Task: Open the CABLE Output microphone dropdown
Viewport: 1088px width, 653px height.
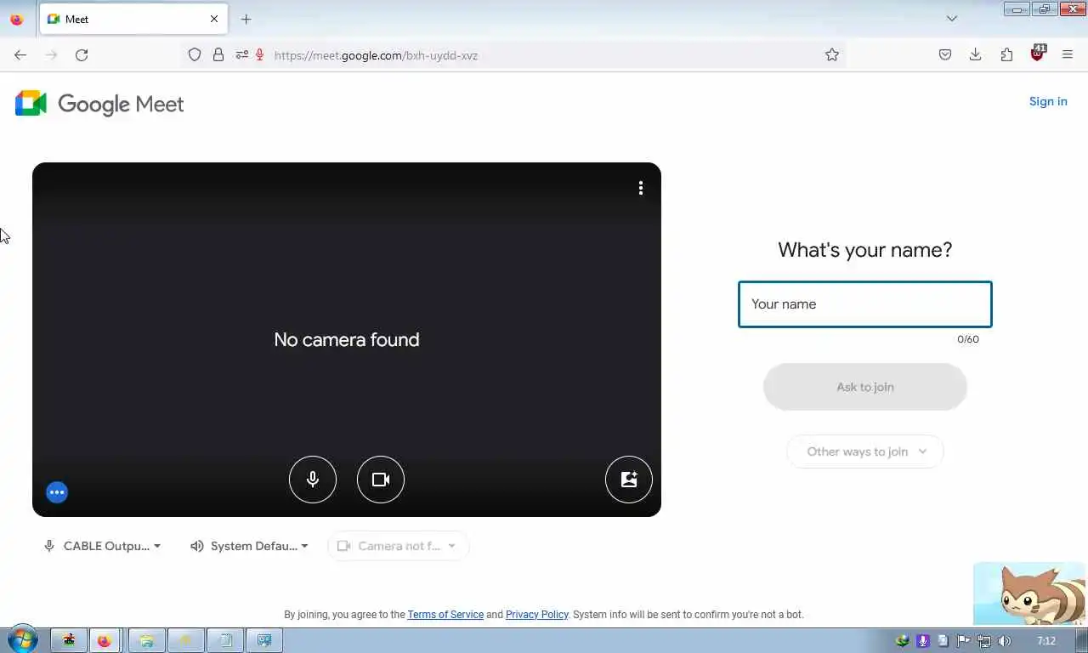Action: (102, 546)
